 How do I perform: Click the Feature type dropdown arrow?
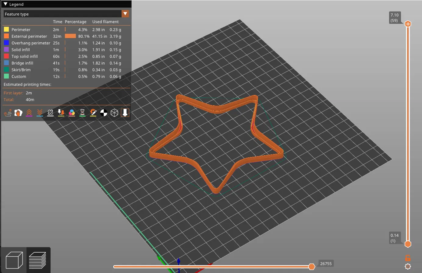[125, 14]
